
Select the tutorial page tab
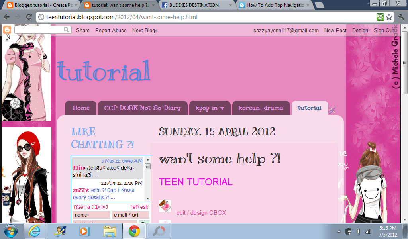tap(310, 108)
